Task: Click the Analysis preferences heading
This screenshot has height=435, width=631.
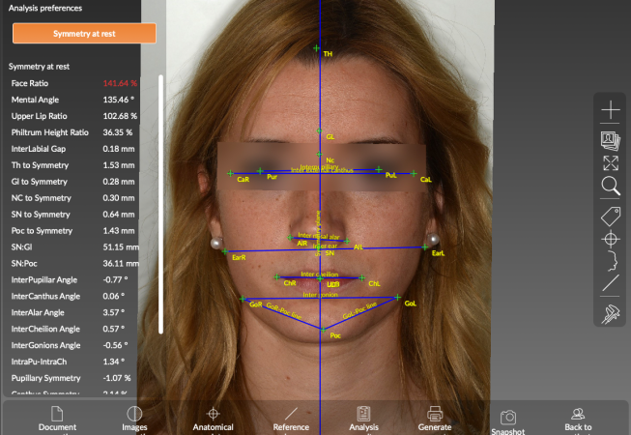Action: (45, 8)
